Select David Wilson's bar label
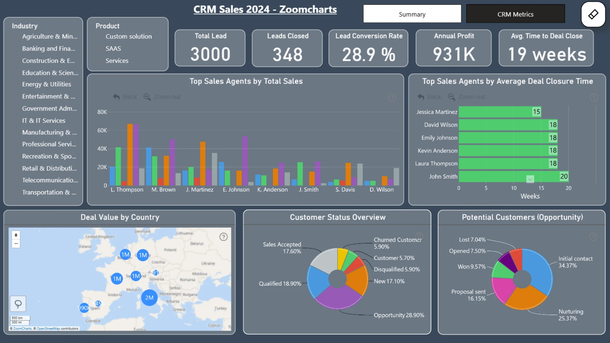 point(441,125)
